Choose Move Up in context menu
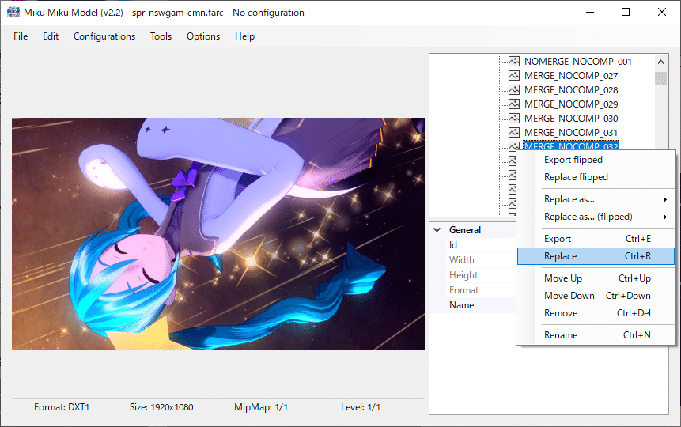 (x=596, y=278)
